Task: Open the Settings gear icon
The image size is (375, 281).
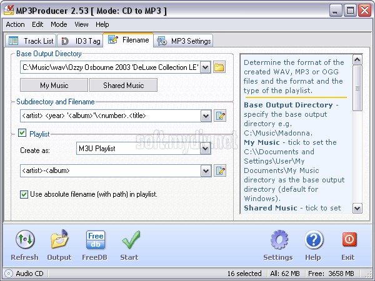Action: pyautogui.click(x=279, y=239)
